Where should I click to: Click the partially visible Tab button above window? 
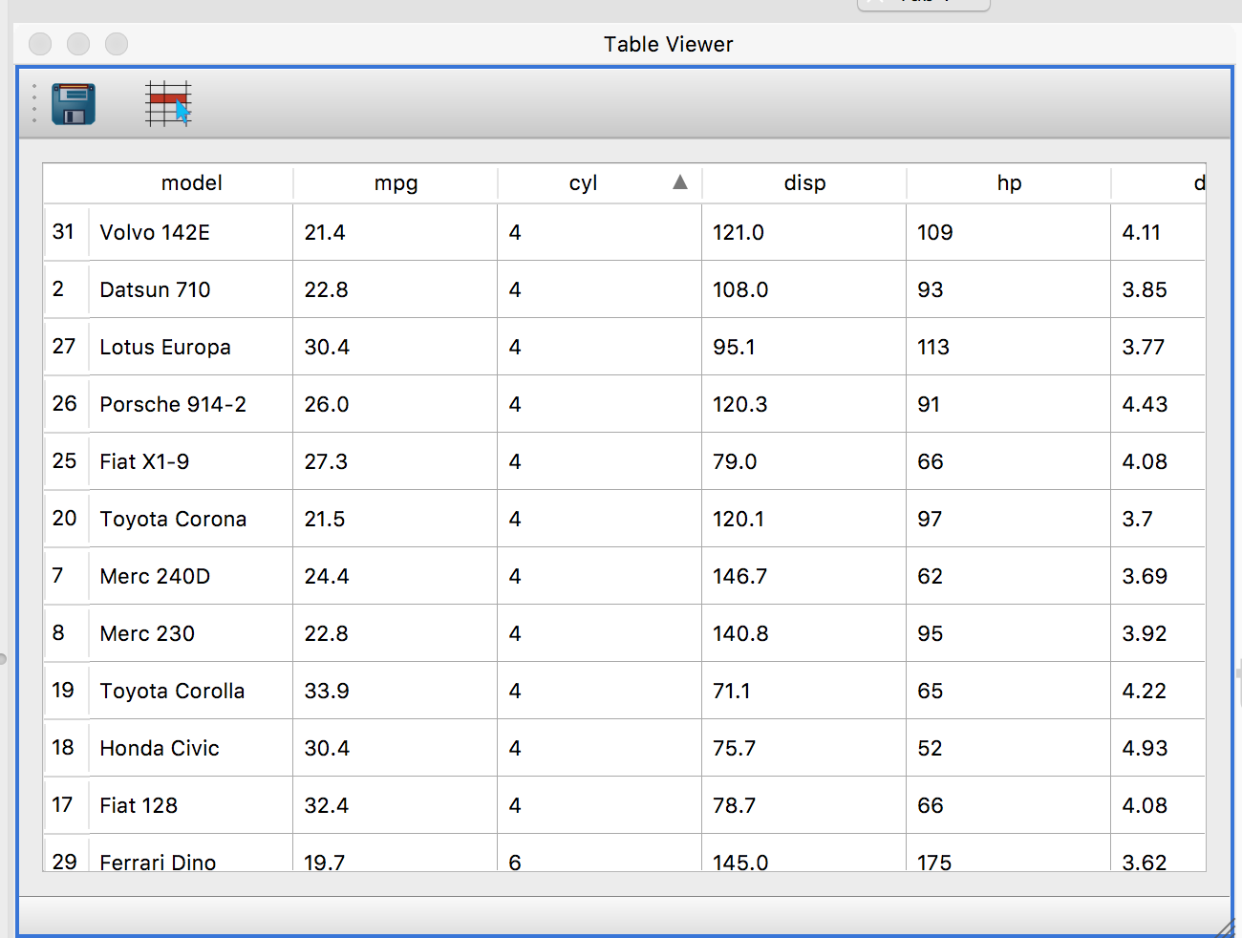pos(922,4)
